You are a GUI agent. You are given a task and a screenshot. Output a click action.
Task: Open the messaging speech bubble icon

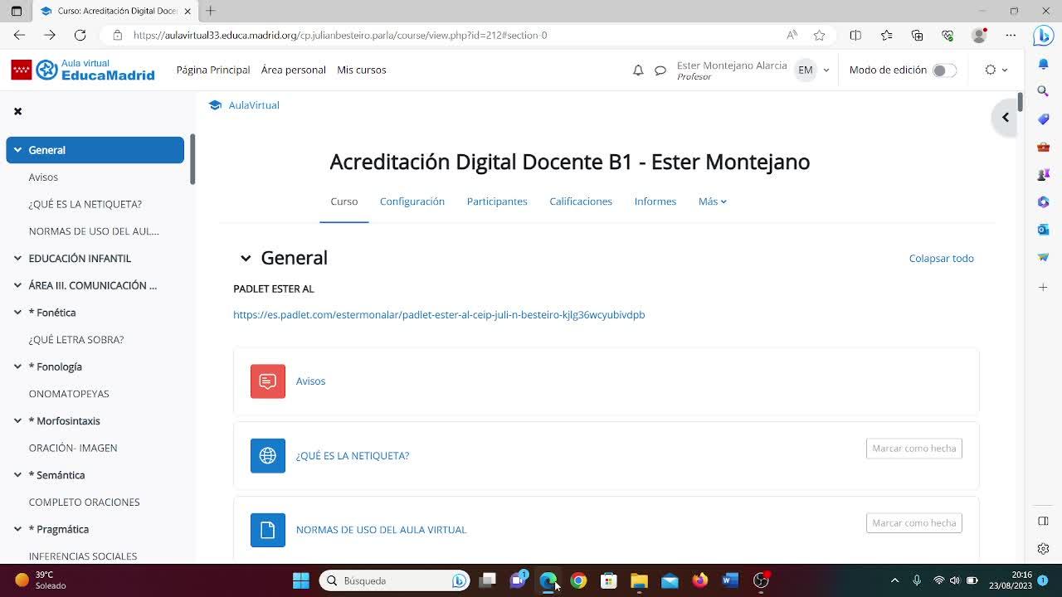(660, 70)
